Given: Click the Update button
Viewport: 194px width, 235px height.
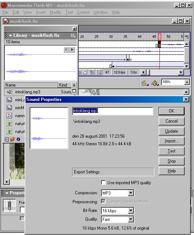Looking at the screenshot, I should point(172,131).
